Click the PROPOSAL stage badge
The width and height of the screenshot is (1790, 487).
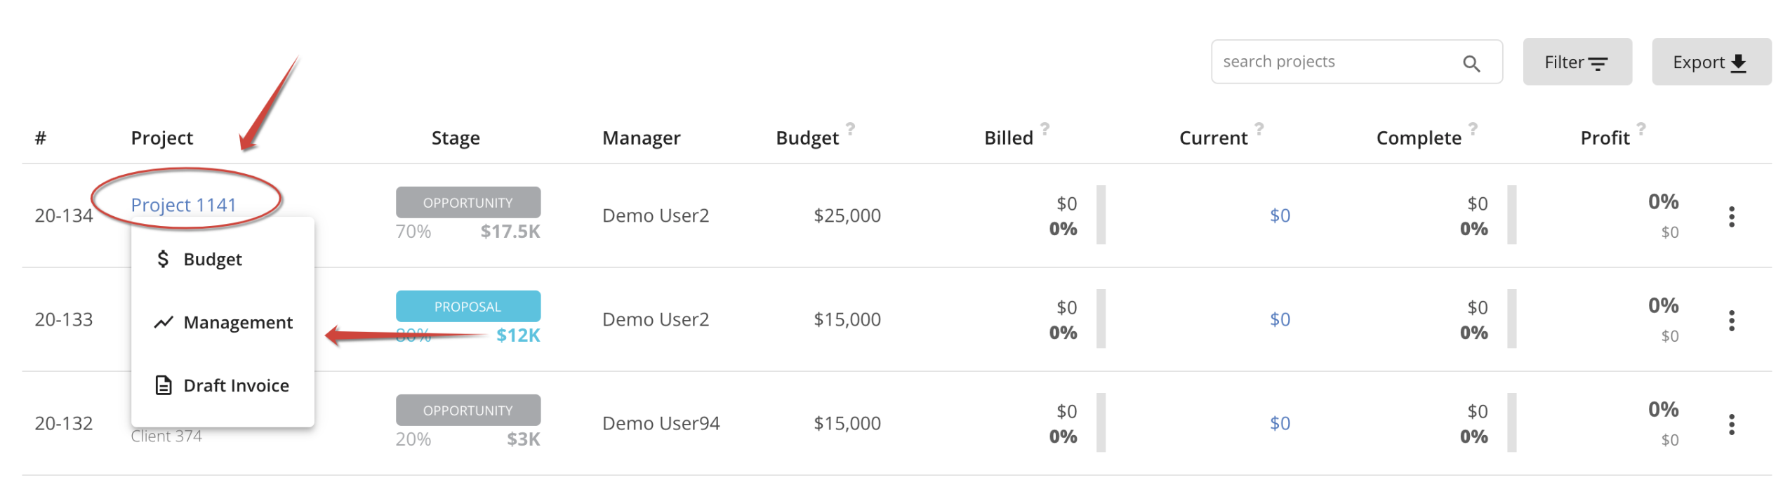pyautogui.click(x=468, y=307)
